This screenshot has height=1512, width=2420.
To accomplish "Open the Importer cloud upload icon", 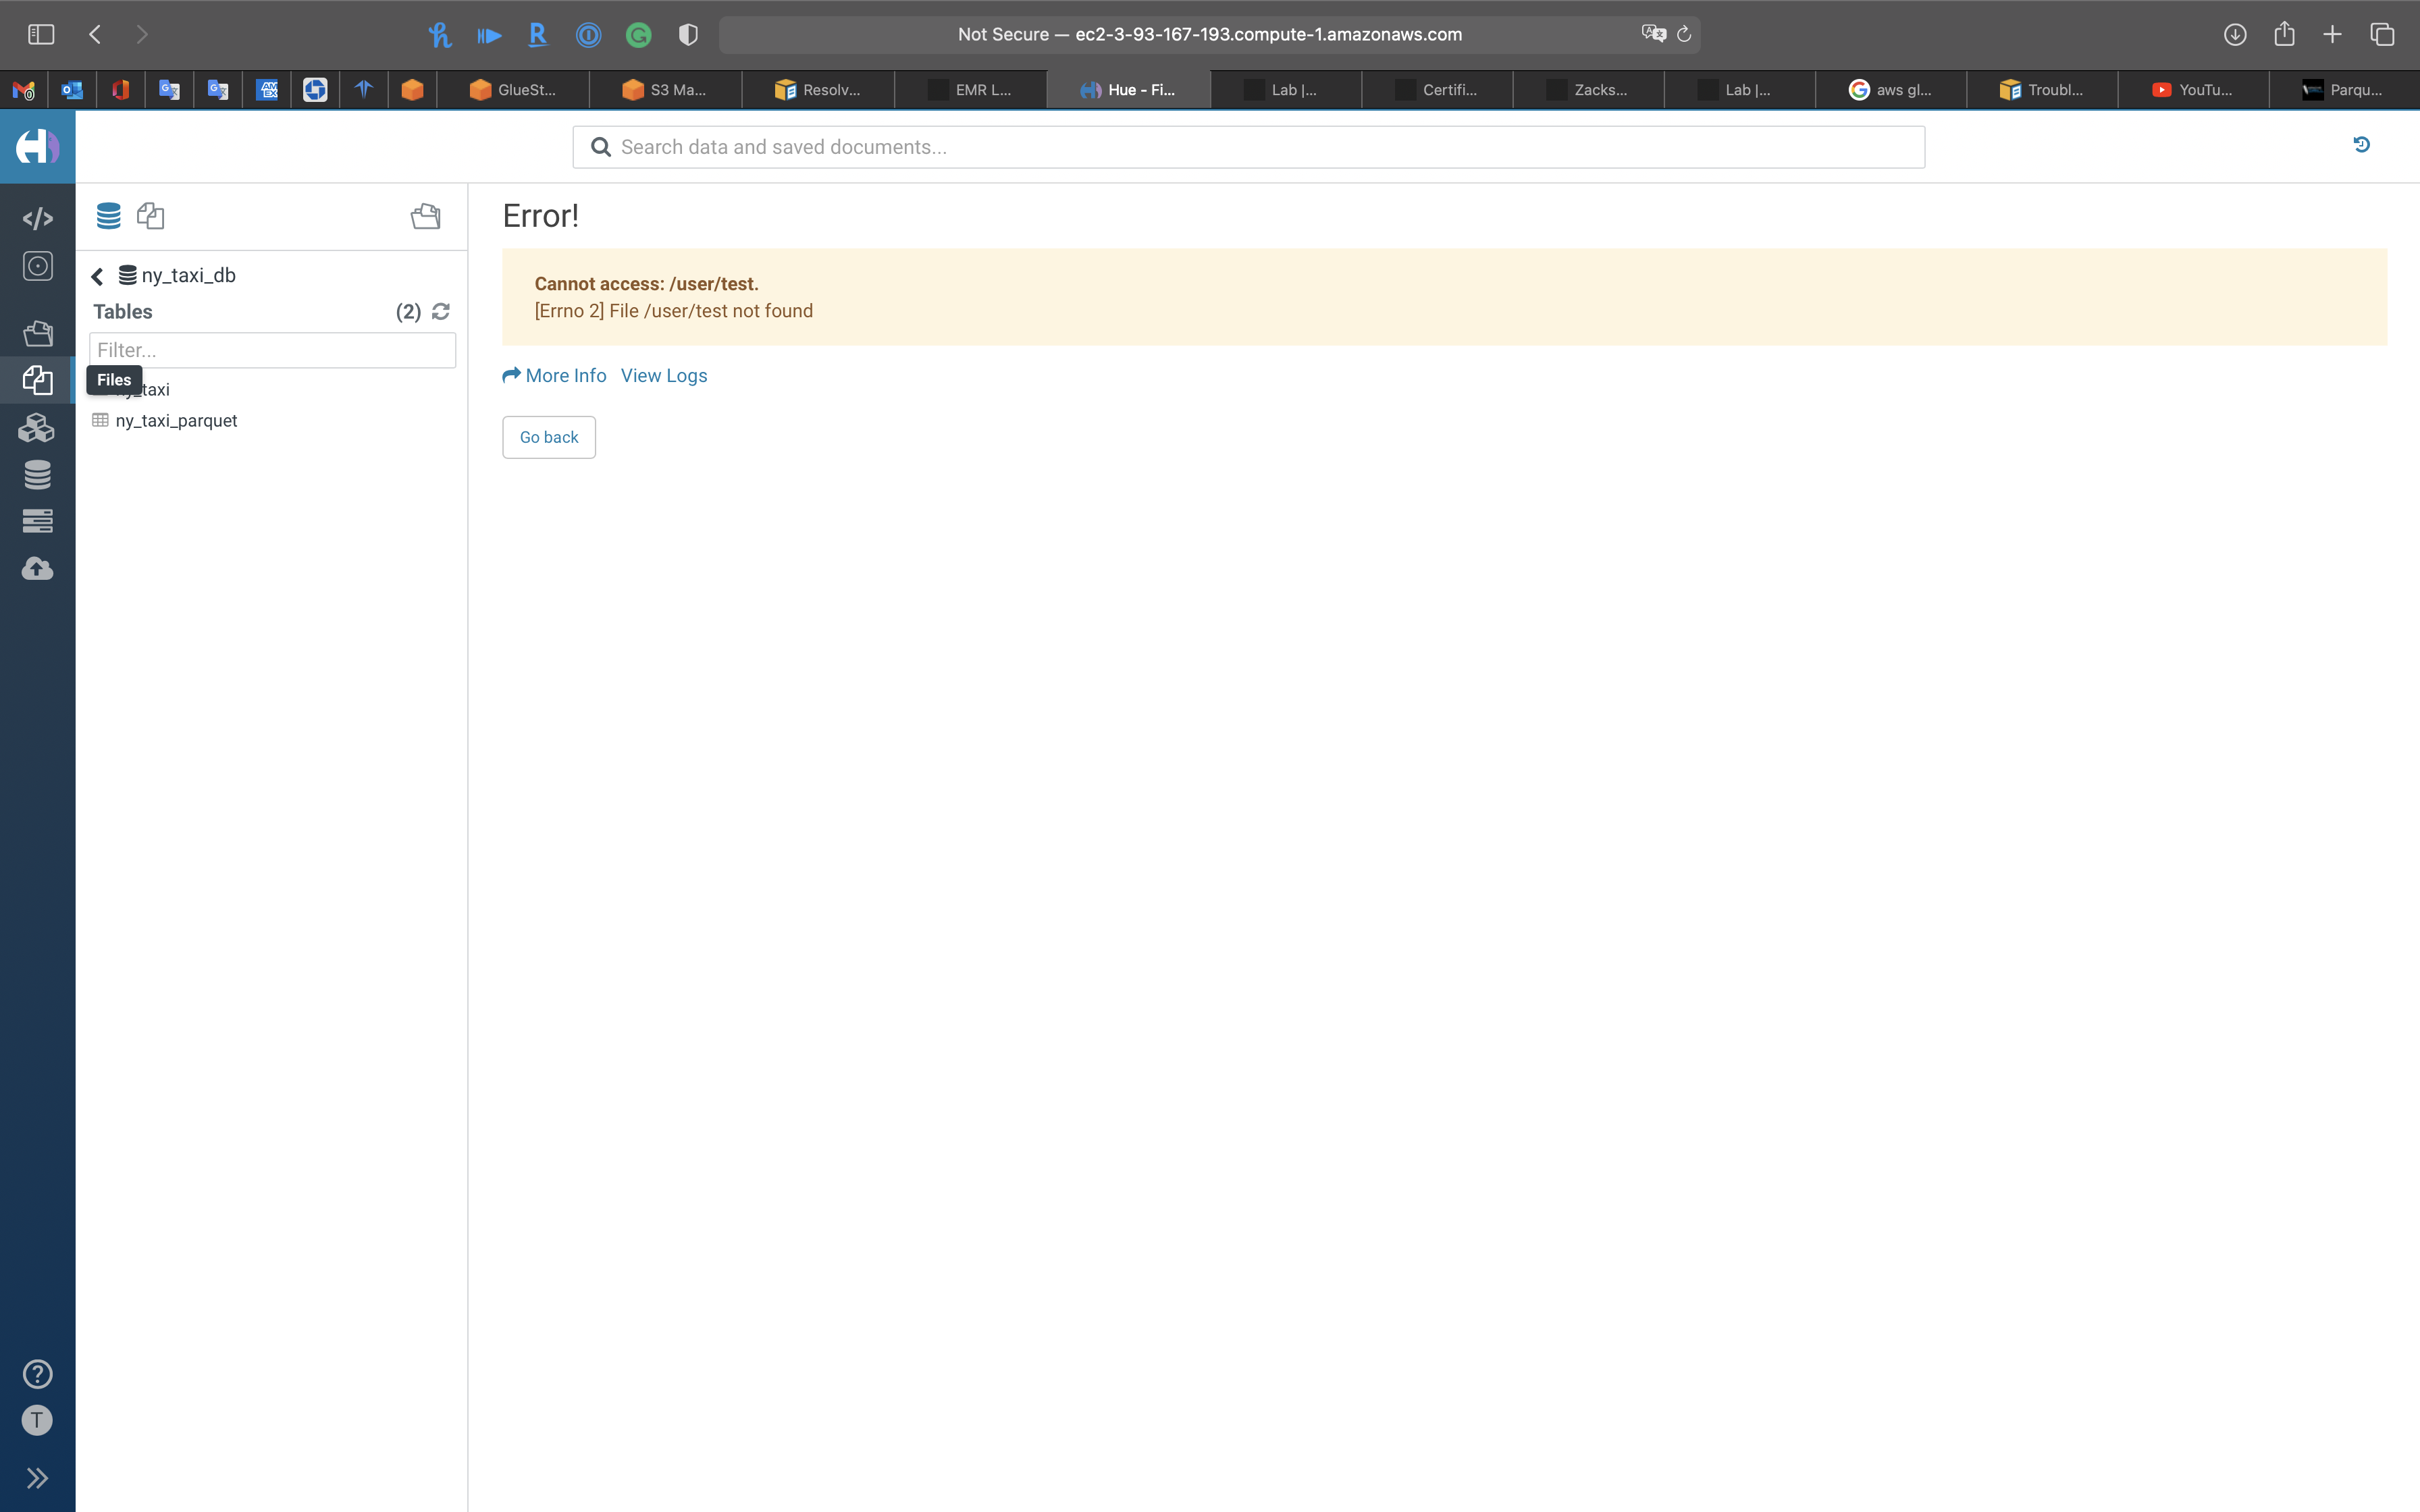I will tap(37, 569).
